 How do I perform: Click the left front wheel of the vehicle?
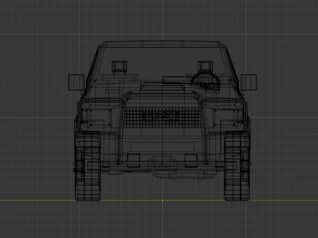[x=87, y=166]
